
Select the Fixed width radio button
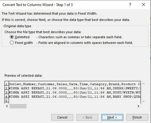click(12, 43)
